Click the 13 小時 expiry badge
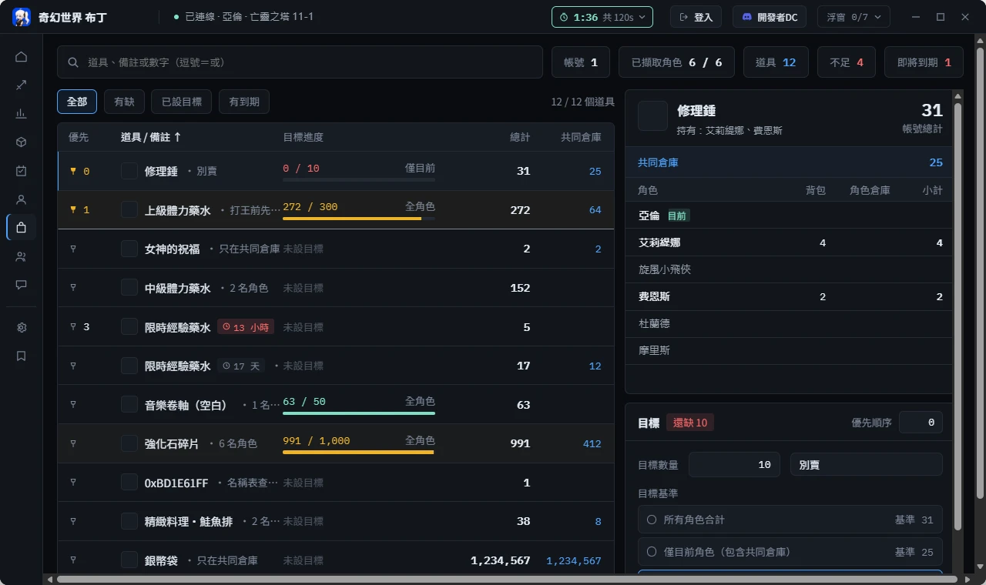 [x=246, y=327]
